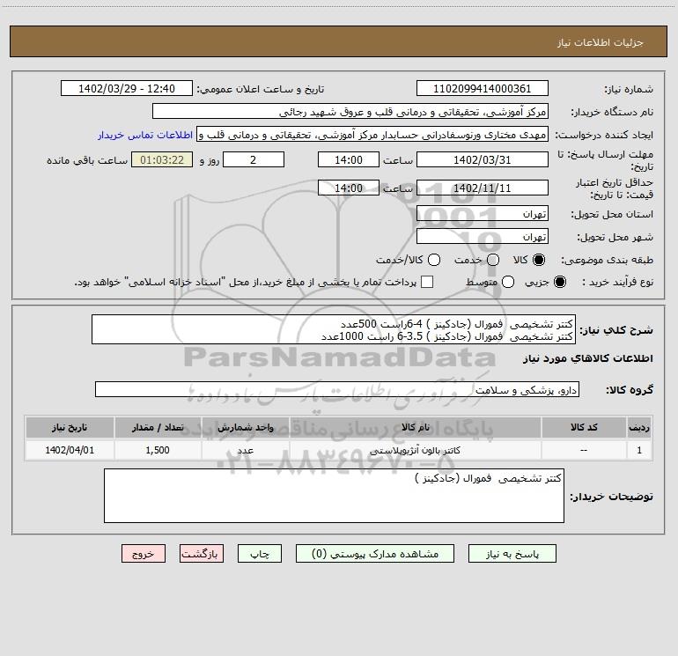This screenshot has width=678, height=656.
Task: Select the کالا/خدمت radio button
Action: (434, 260)
